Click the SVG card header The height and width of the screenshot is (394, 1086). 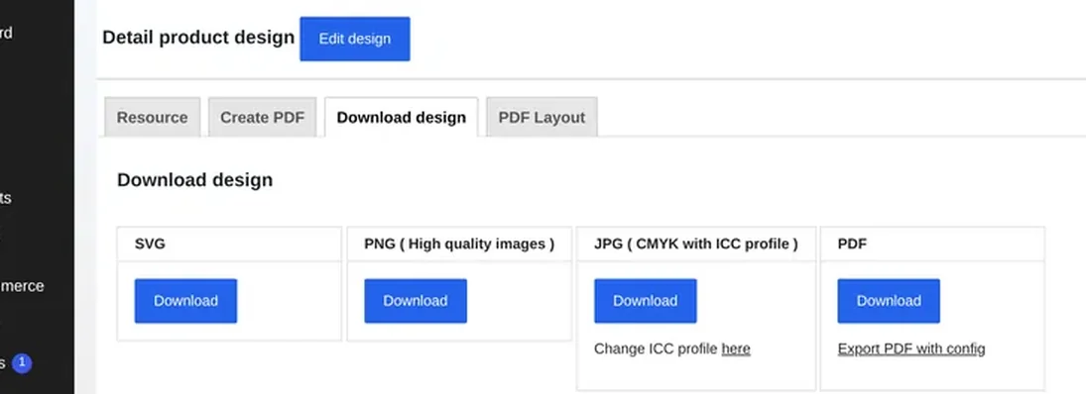point(229,244)
